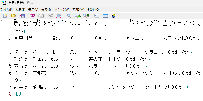Open the 表示(V) menu
Screen dimensions: 203x101
click(33, 10)
